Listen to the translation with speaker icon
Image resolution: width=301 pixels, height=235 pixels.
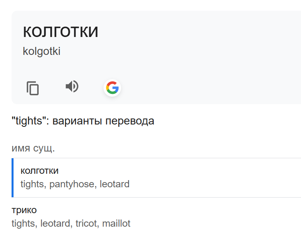(72, 86)
